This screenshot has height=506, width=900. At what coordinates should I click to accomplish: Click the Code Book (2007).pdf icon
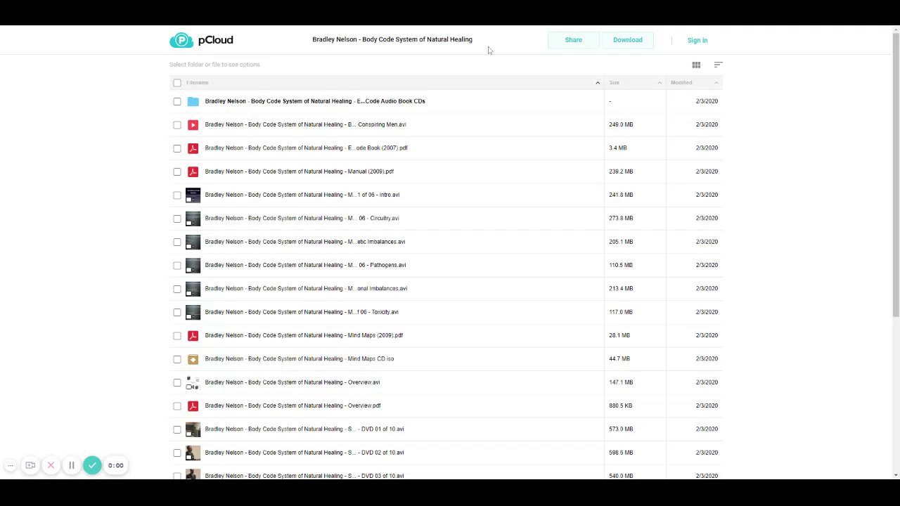pyautogui.click(x=193, y=148)
